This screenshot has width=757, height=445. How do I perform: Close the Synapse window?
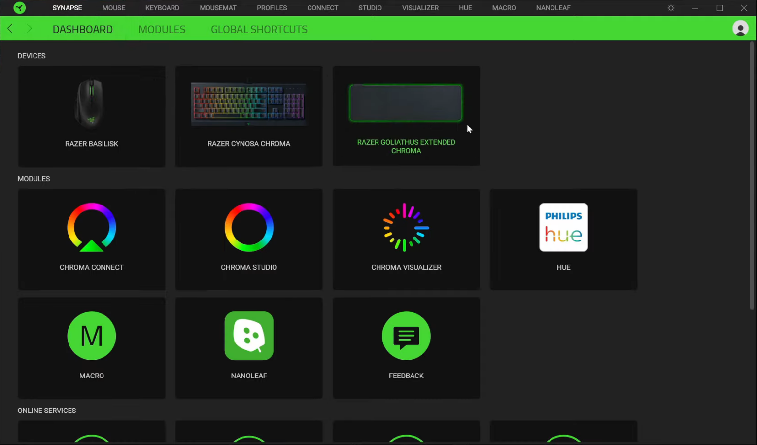pos(744,8)
